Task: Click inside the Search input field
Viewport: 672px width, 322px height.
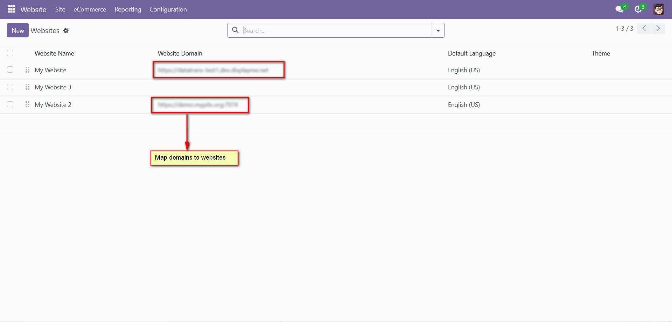Action: [x=332, y=30]
